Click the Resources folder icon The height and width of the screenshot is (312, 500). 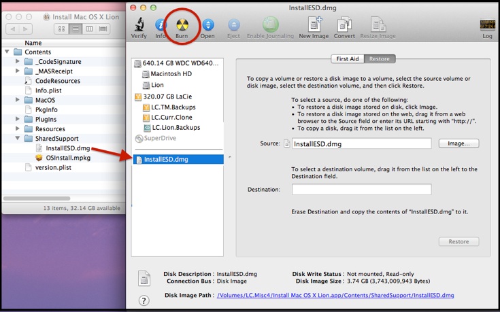29,128
